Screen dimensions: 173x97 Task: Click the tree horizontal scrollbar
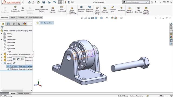(x=12, y=91)
